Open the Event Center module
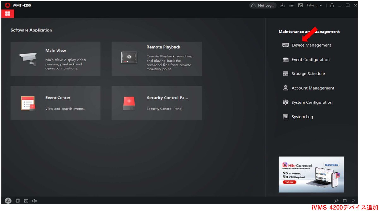 point(56,103)
